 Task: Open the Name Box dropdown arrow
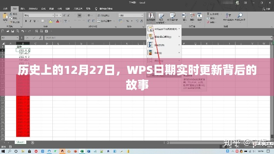pos(17,38)
